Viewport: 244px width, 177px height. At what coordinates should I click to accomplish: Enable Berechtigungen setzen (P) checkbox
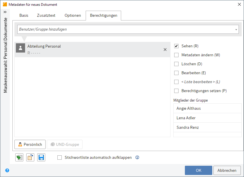(x=176, y=91)
